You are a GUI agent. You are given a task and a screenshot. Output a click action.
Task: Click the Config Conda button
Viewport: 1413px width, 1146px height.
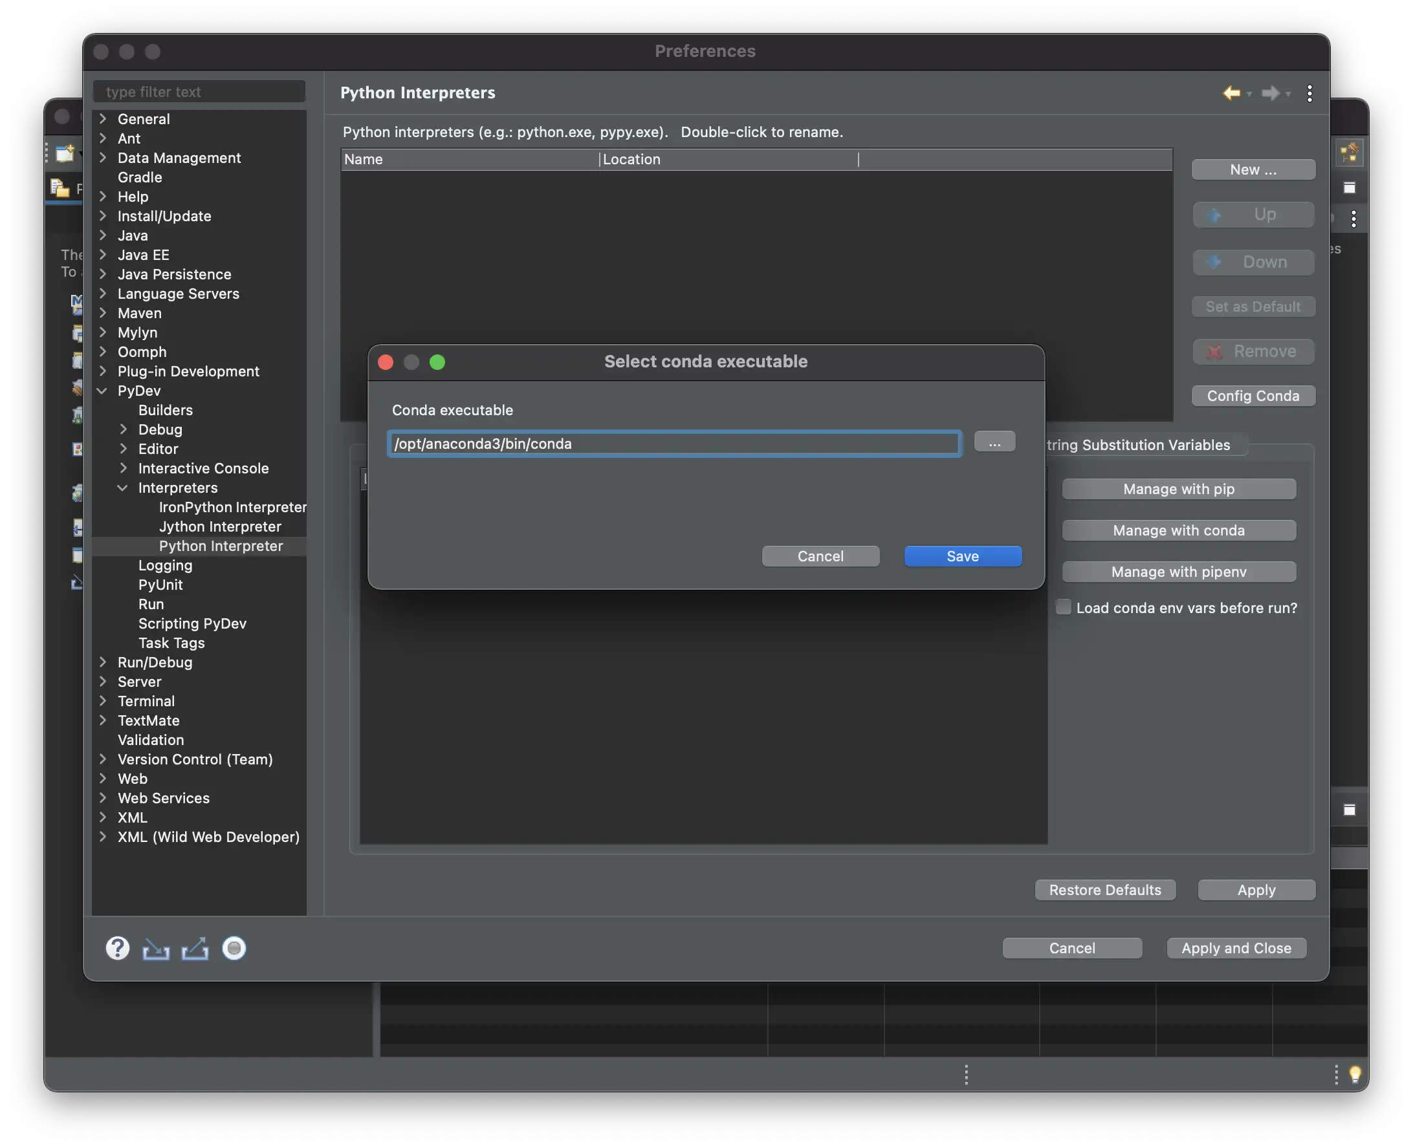(1253, 396)
